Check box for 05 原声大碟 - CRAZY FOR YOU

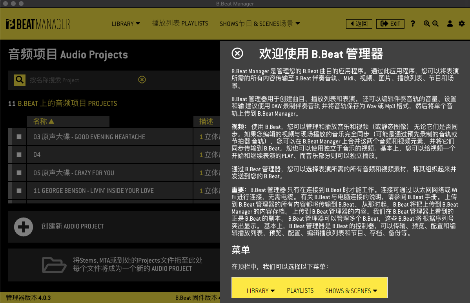[19, 173]
